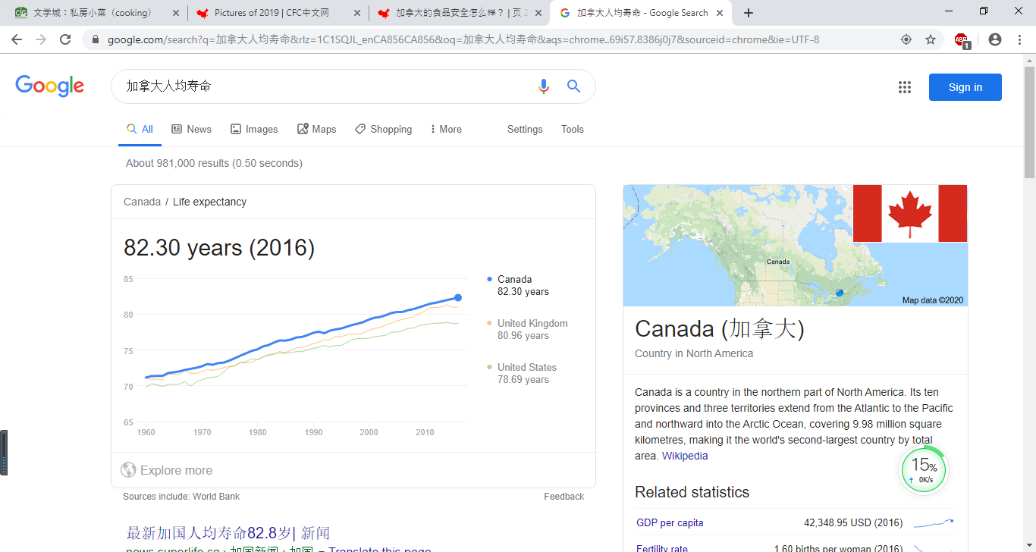Switch to the Images results tab

(254, 129)
